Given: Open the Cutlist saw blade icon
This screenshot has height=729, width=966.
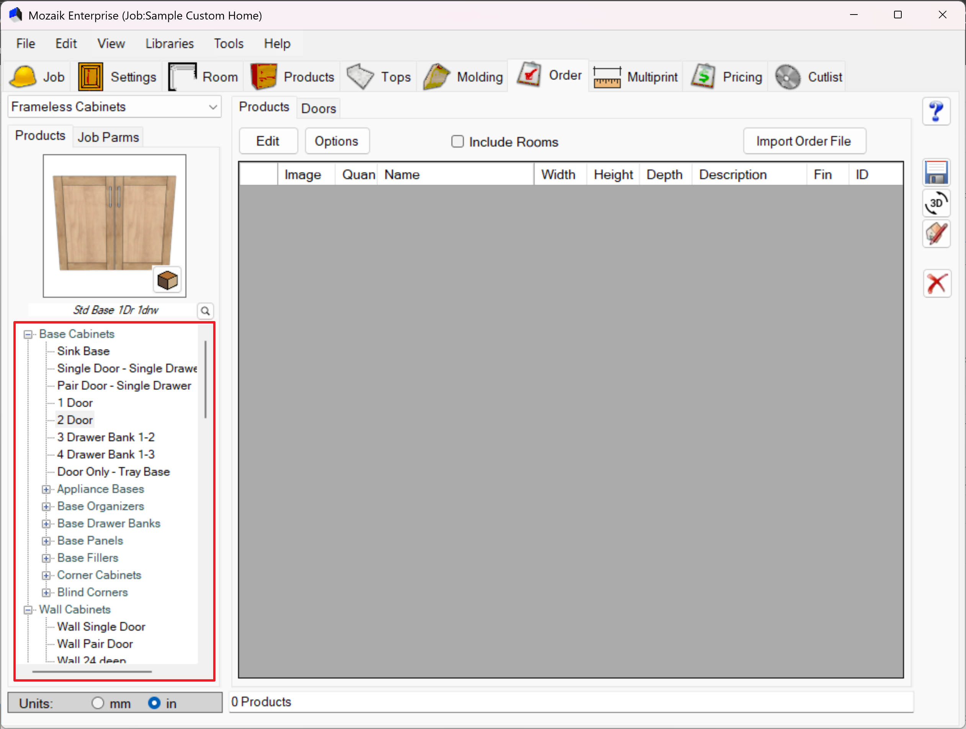Looking at the screenshot, I should 787,77.
